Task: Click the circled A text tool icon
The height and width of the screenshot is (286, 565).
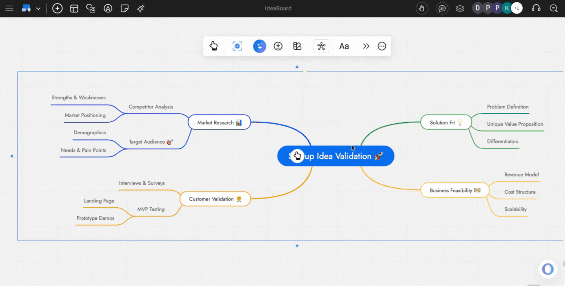Action: (x=108, y=8)
